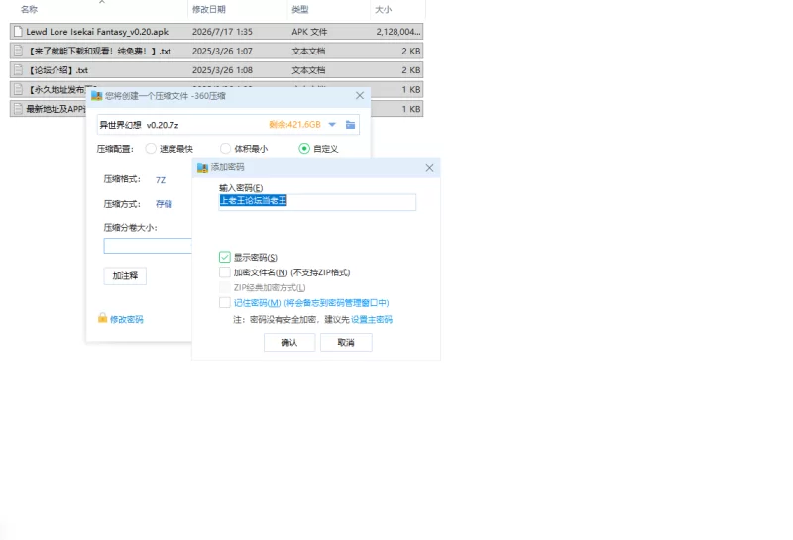This screenshot has width=793, height=540.
Task: Click text file icon of 【论坛介绍】.txt
Action: click(x=18, y=70)
